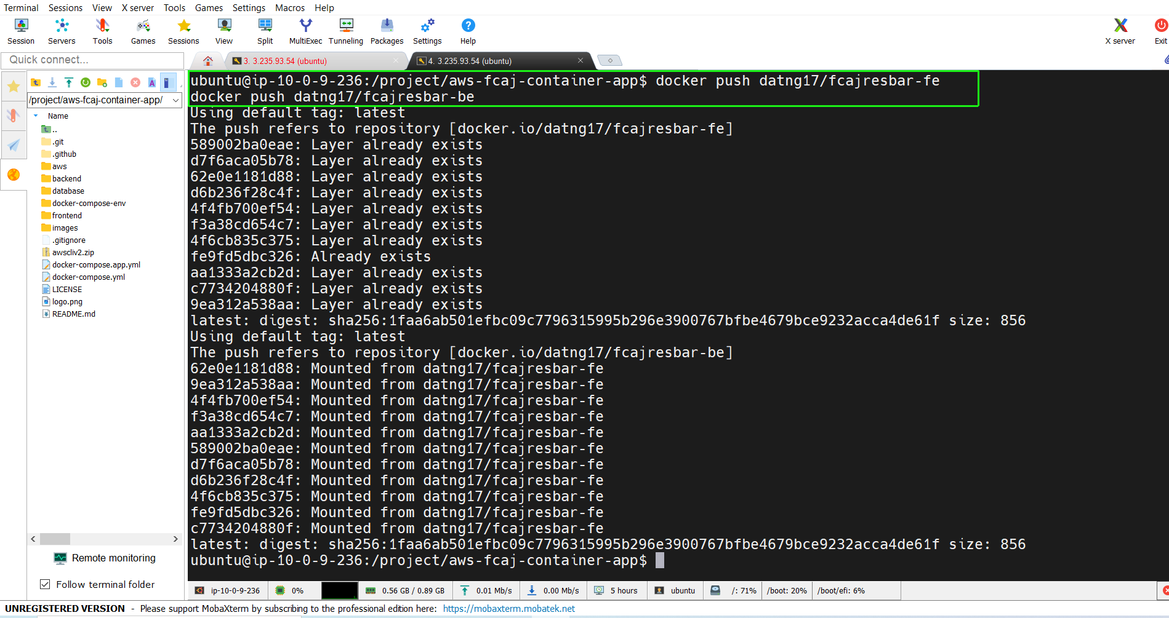Click the RAM usage 0.56 GB / 0.89 GB
This screenshot has width=1169, height=618.
click(x=405, y=591)
